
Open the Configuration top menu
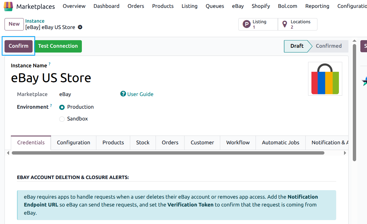pyautogui.click(x=352, y=6)
